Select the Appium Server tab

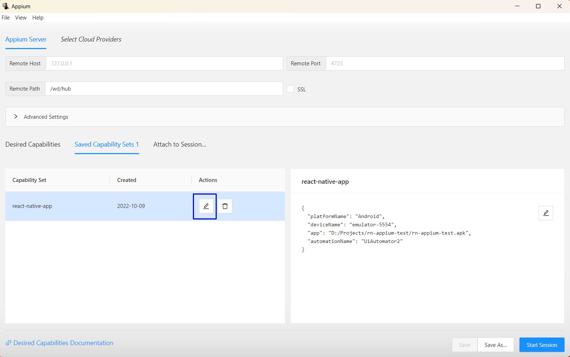pos(26,39)
